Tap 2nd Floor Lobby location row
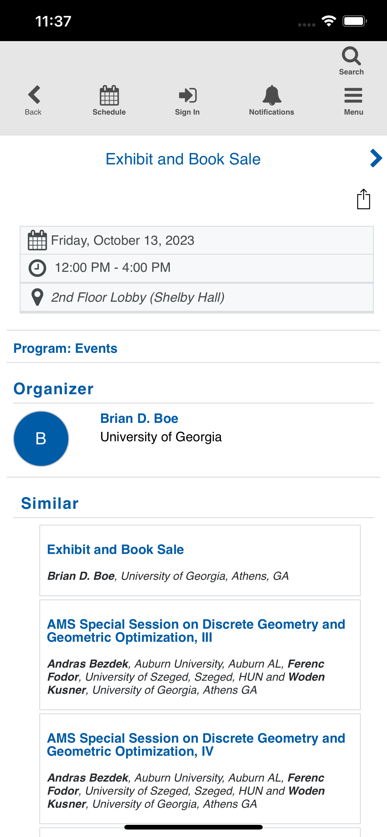 [196, 297]
